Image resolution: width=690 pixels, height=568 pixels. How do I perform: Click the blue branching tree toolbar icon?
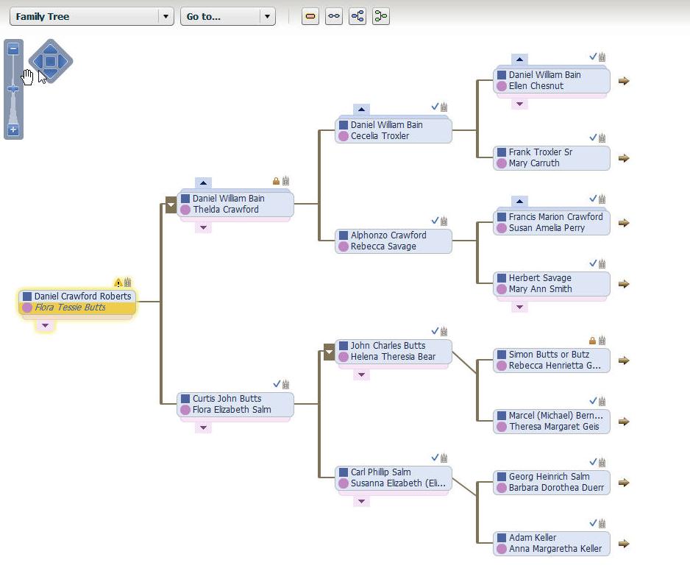tap(358, 16)
